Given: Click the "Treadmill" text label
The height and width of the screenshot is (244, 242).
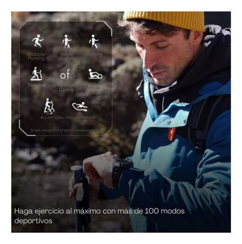Looking at the screenshot, I should point(37,85).
